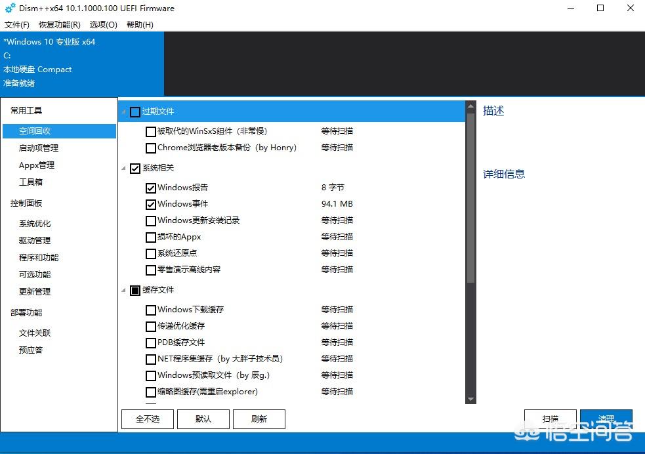Toggle the 缓存文件 group checkbox
645x454 pixels.
click(135, 291)
